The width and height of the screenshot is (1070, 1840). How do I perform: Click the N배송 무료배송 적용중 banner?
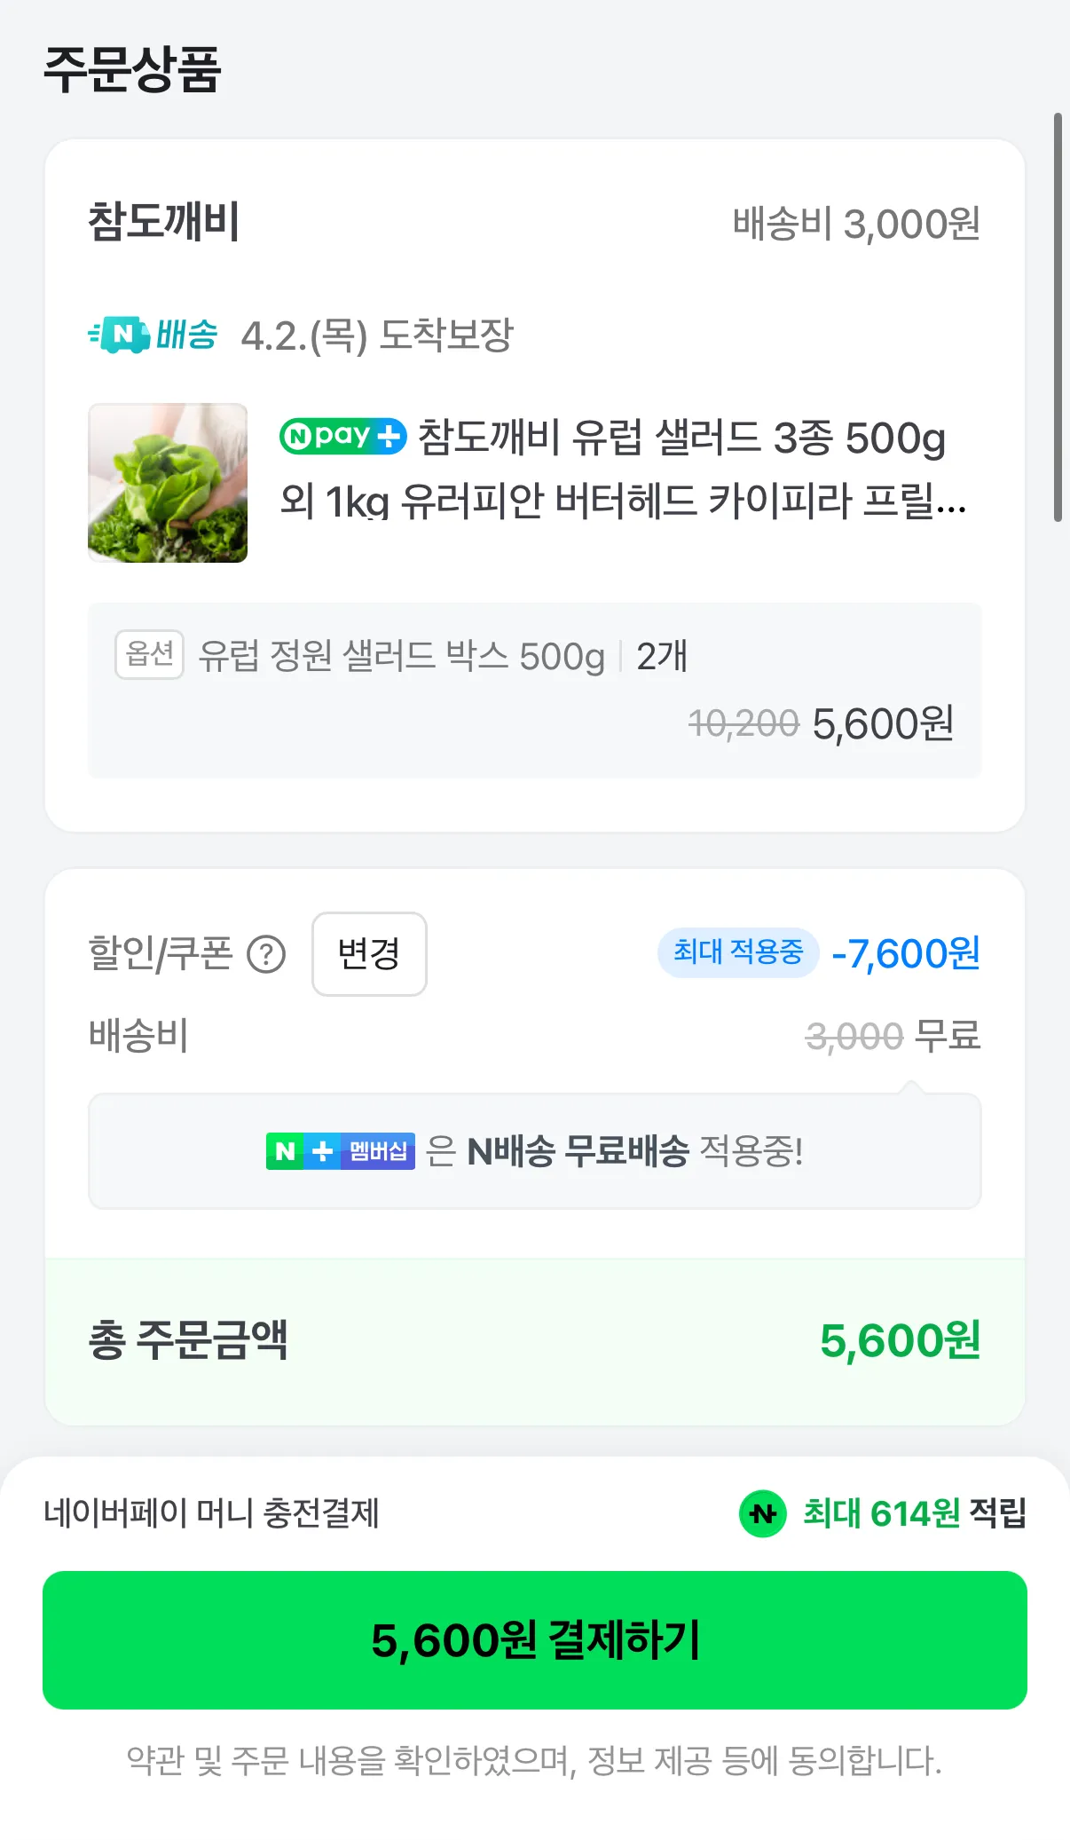534,1151
